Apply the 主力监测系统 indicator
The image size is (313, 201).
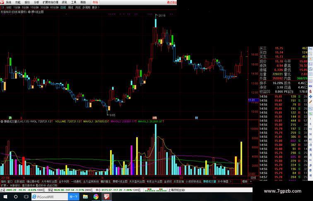coord(91,182)
